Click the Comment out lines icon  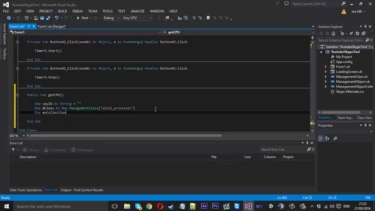(194, 18)
